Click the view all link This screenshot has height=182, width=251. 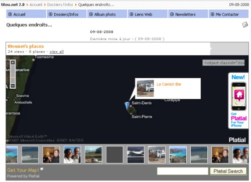tap(57, 52)
